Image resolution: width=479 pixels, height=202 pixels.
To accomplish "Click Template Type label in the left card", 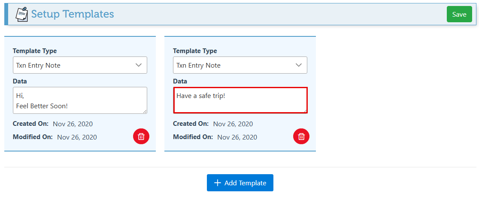I will (x=35, y=51).
